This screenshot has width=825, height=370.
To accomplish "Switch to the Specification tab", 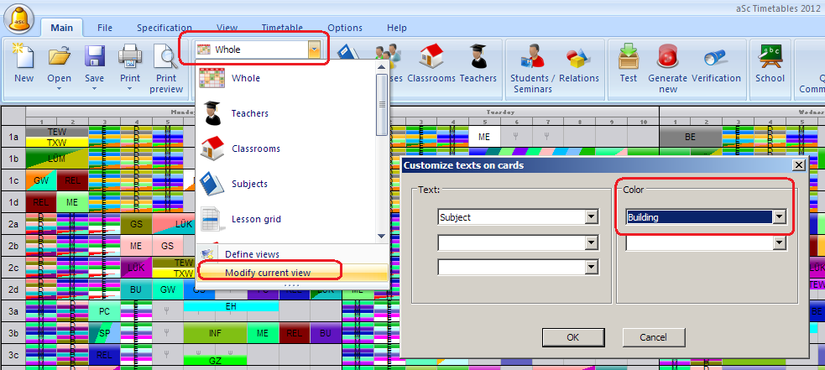I will [164, 28].
